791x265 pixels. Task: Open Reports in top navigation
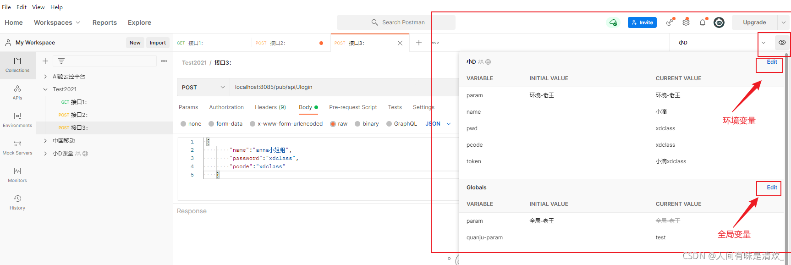click(x=104, y=22)
